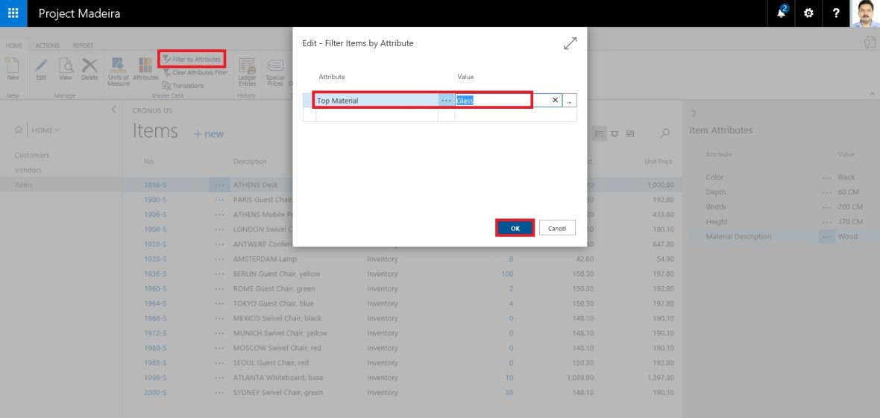Open value lookup ellipsis button

tap(570, 101)
